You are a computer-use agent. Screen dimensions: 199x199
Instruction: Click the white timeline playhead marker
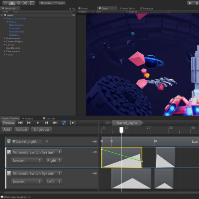click(121, 130)
